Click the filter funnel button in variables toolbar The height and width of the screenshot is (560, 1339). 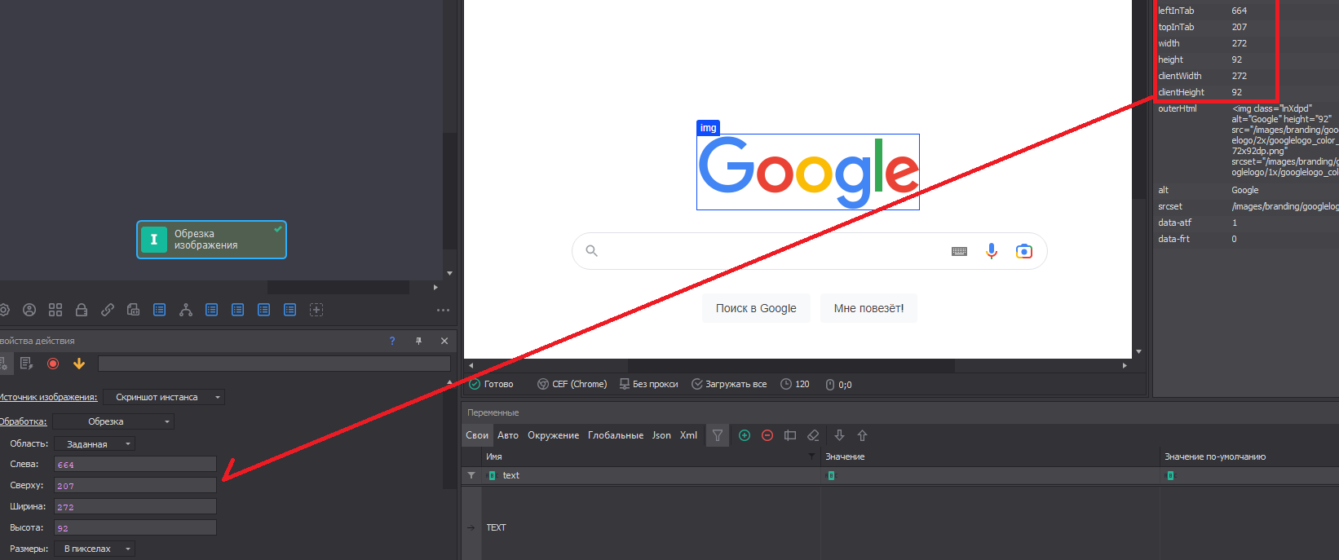click(x=718, y=435)
